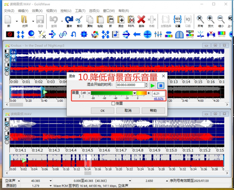
Task: Toggle the Invert (倒置) checkbox in mix dialog
Action: point(113,103)
